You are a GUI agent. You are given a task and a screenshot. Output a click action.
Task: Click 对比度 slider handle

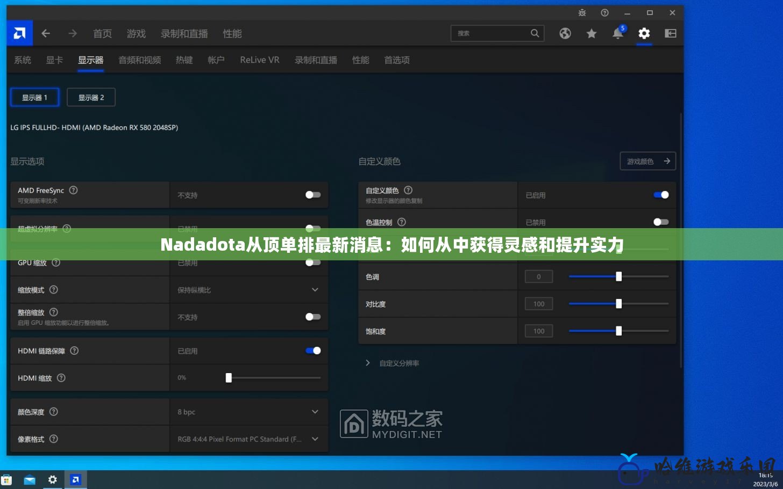coord(618,304)
